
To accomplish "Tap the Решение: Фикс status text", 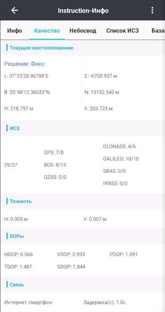I will 24,64.
